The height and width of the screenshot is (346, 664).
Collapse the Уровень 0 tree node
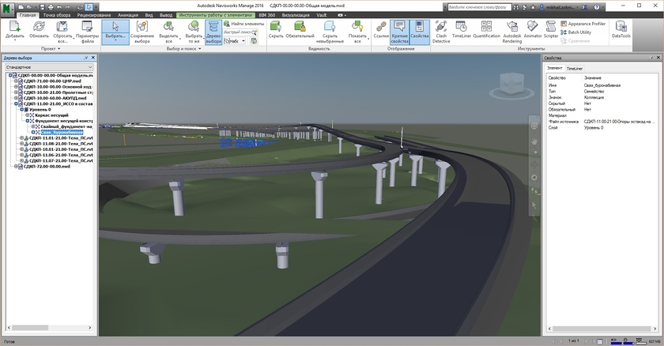point(23,109)
